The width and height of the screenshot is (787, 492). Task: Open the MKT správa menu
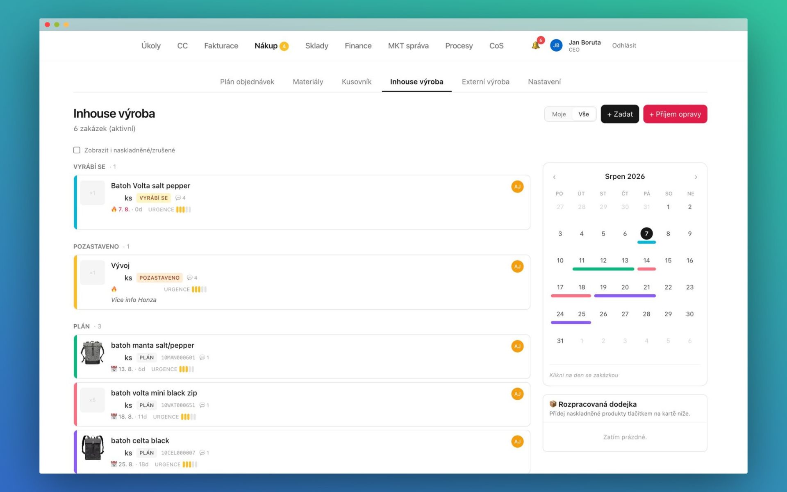coord(408,46)
